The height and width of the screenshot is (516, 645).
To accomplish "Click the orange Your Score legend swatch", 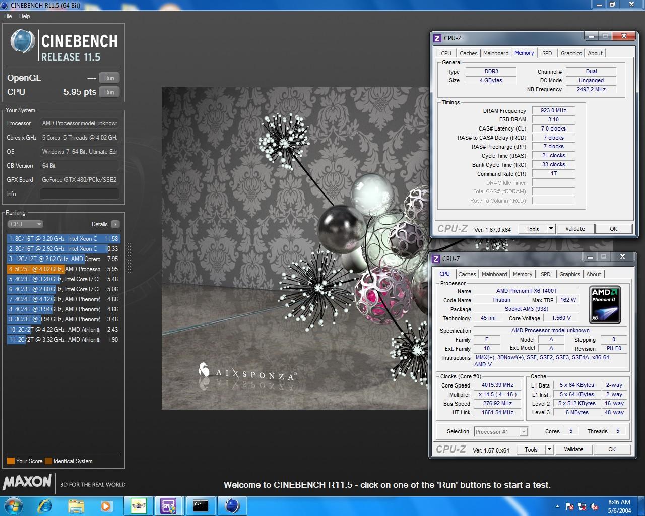I will click(x=11, y=461).
